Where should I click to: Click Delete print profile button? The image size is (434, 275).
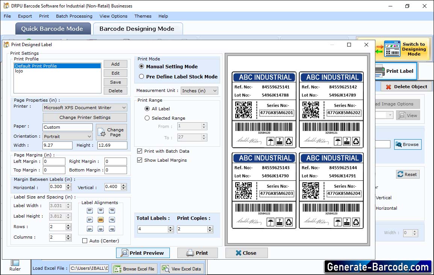tap(115, 91)
